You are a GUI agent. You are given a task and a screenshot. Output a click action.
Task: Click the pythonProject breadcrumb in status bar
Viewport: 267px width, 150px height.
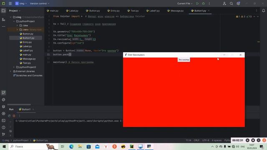tap(21, 140)
